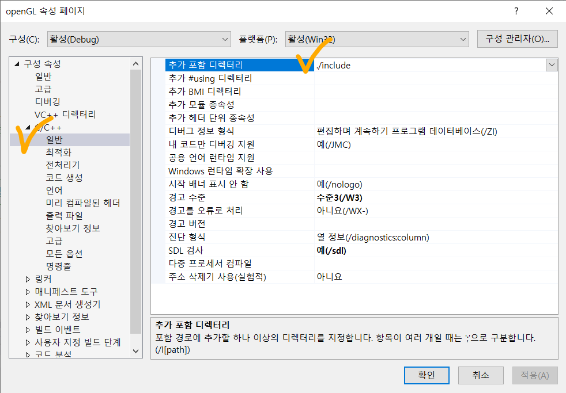Select the 명령줄 tree item
Image resolution: width=566 pixels, height=393 pixels.
(59, 266)
